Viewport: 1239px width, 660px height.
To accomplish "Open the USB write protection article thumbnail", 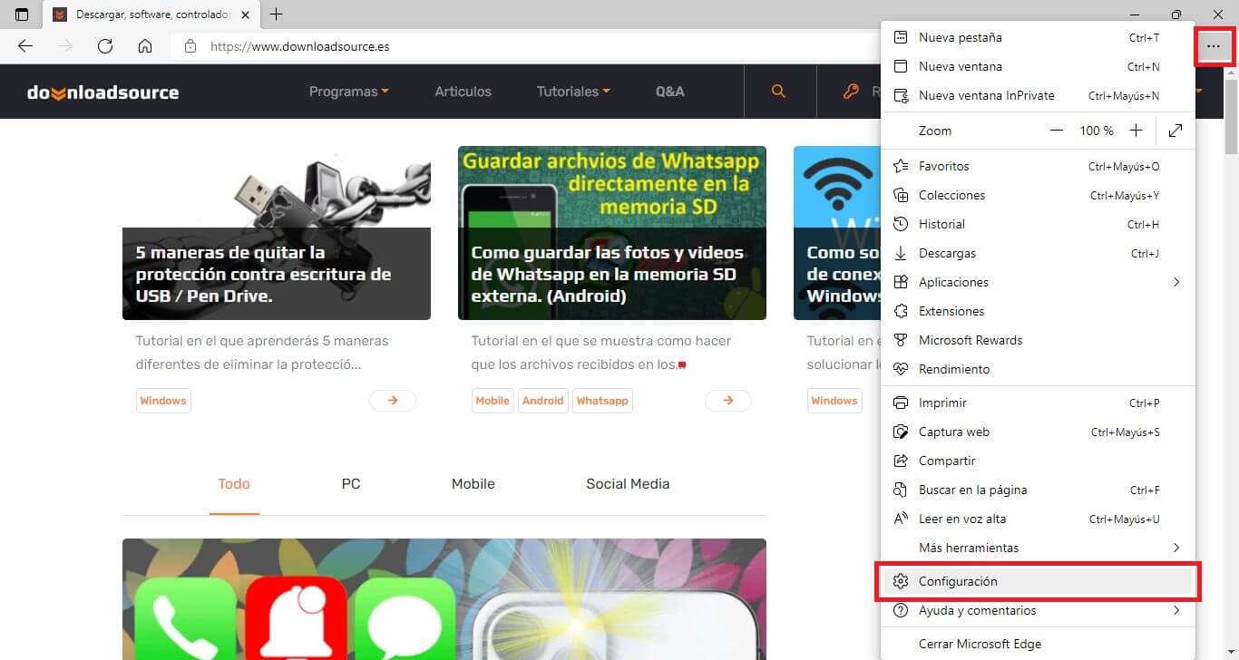I will click(277, 233).
